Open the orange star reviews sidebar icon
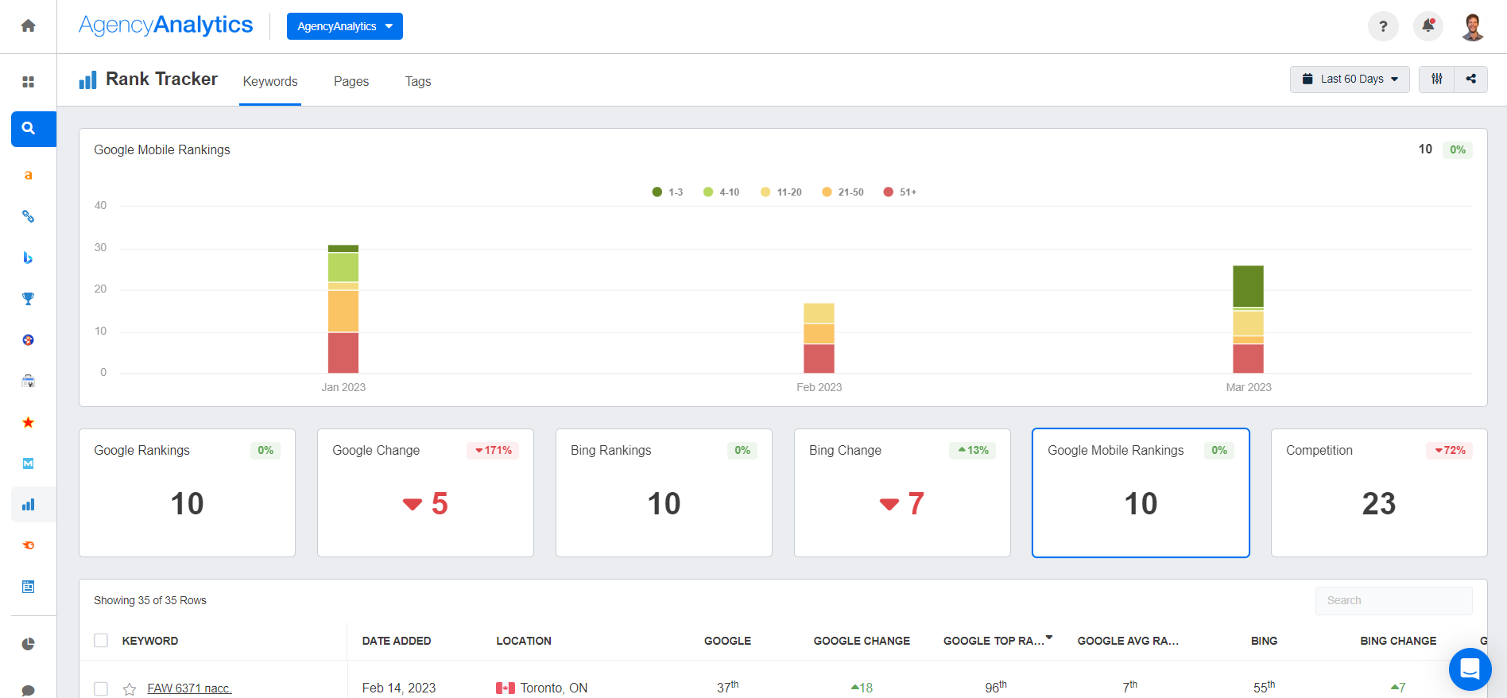Viewport: 1507px width, 698px height. 28,422
